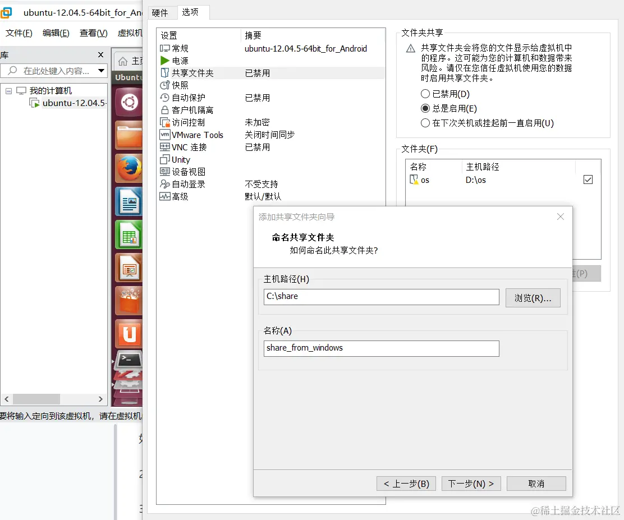Open LibreOffice Impress in the dock
The image size is (624, 520).
coord(129,268)
